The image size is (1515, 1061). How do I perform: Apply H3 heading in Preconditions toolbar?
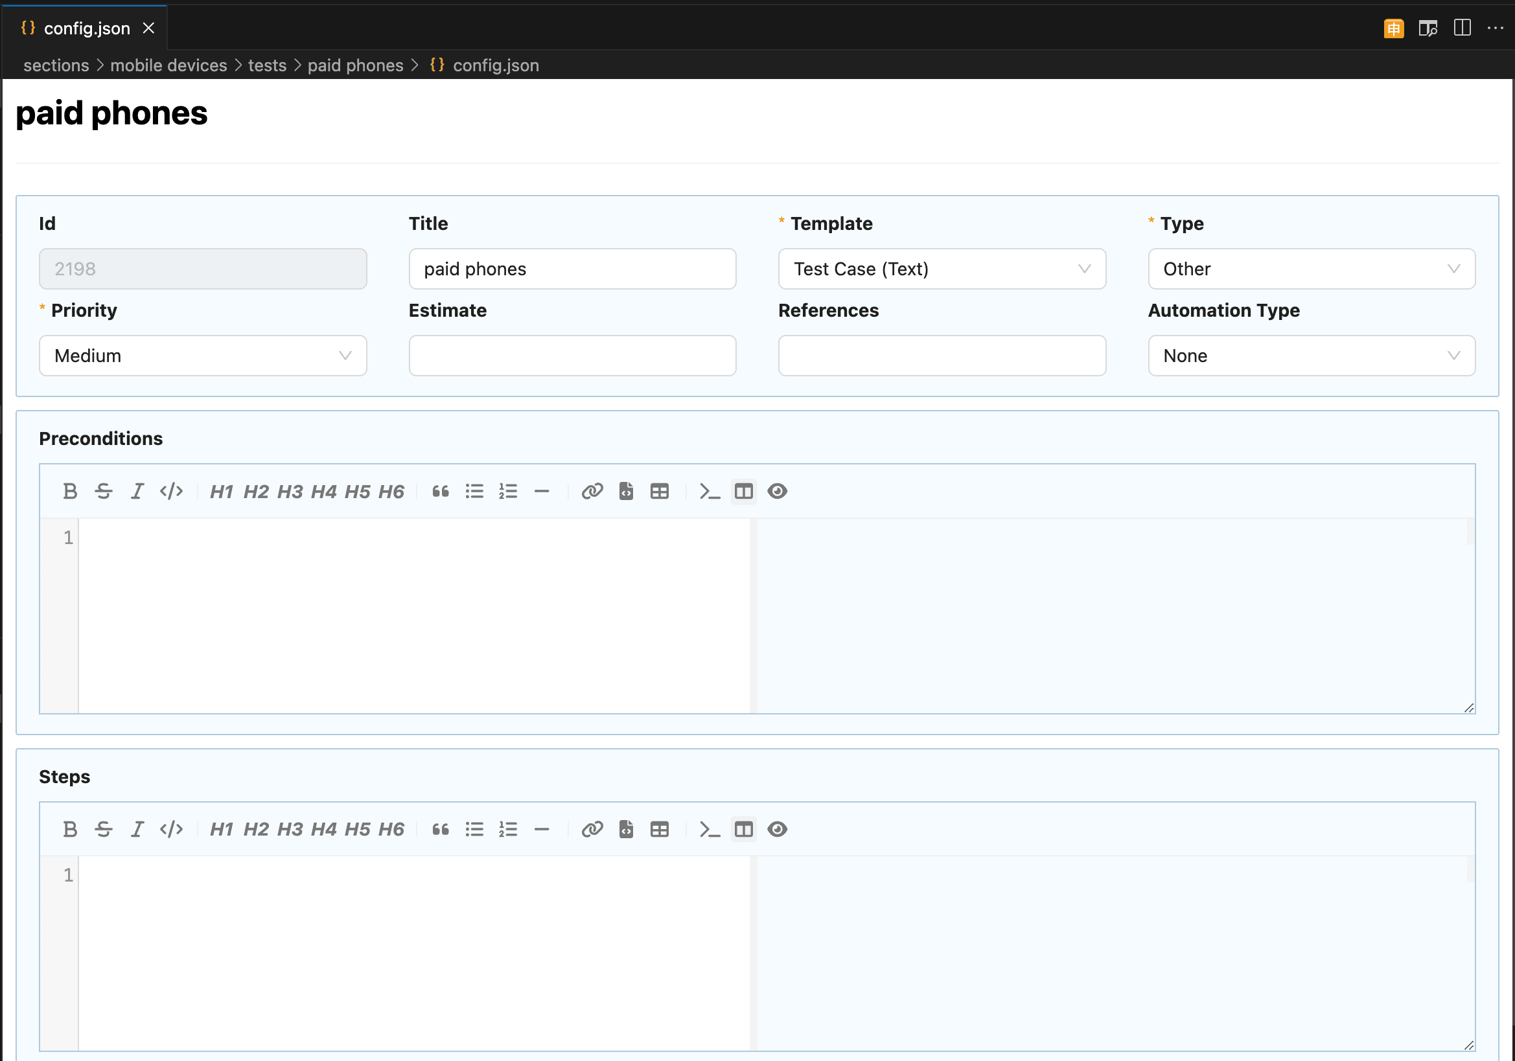click(x=290, y=491)
